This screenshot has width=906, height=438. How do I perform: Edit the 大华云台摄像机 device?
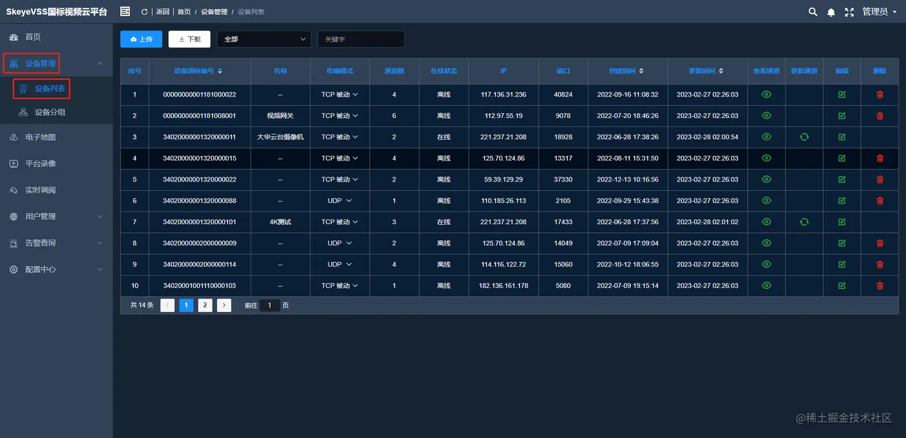click(x=842, y=137)
